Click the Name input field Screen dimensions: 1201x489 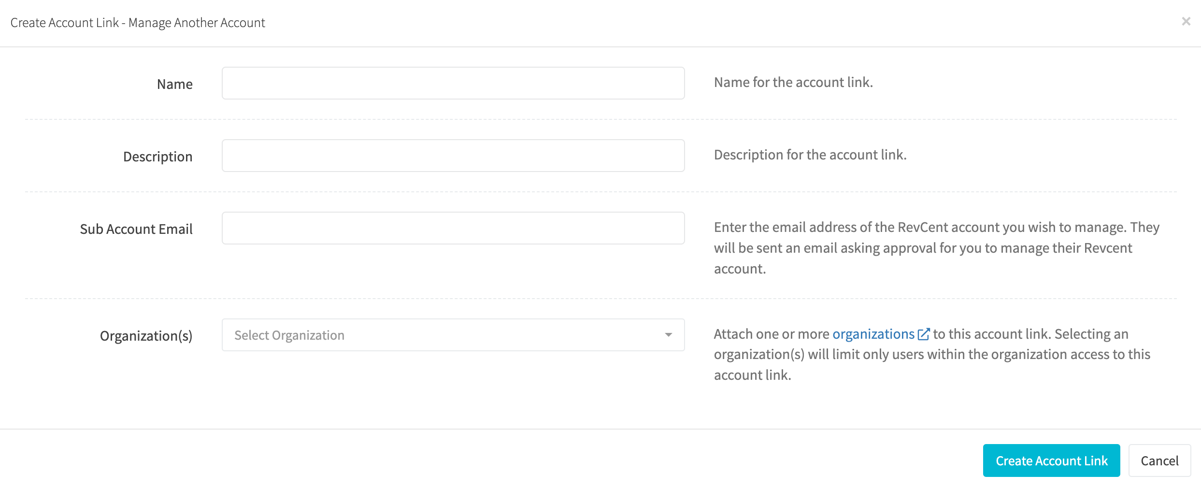click(453, 83)
